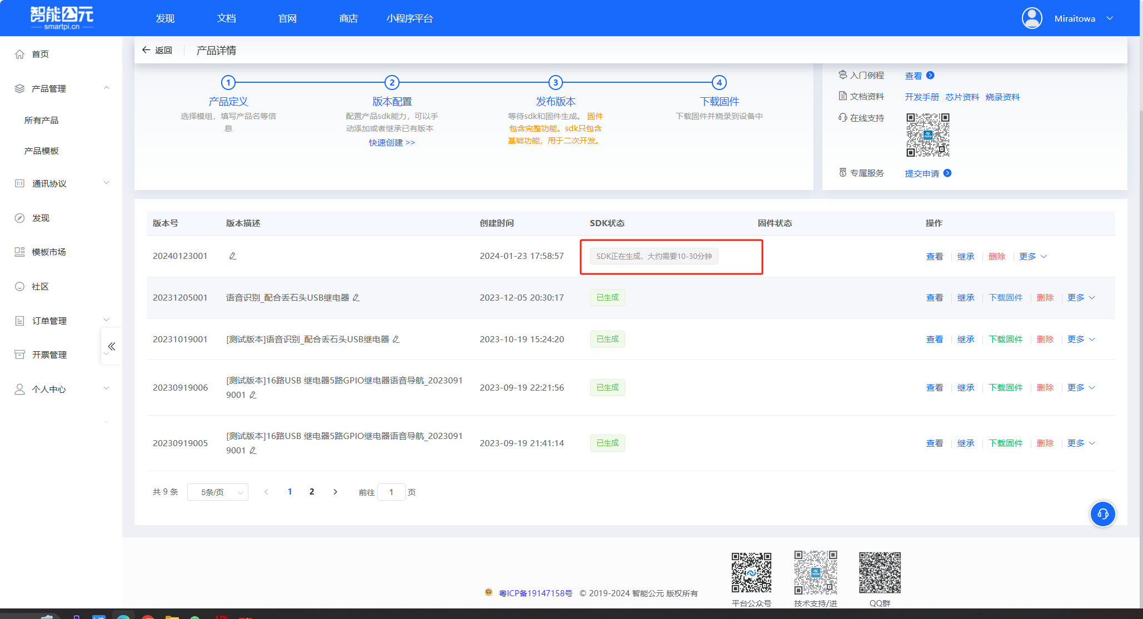Image resolution: width=1143 pixels, height=619 pixels.
Task: Select 所有产品 in the sidebar
Action: click(x=41, y=120)
